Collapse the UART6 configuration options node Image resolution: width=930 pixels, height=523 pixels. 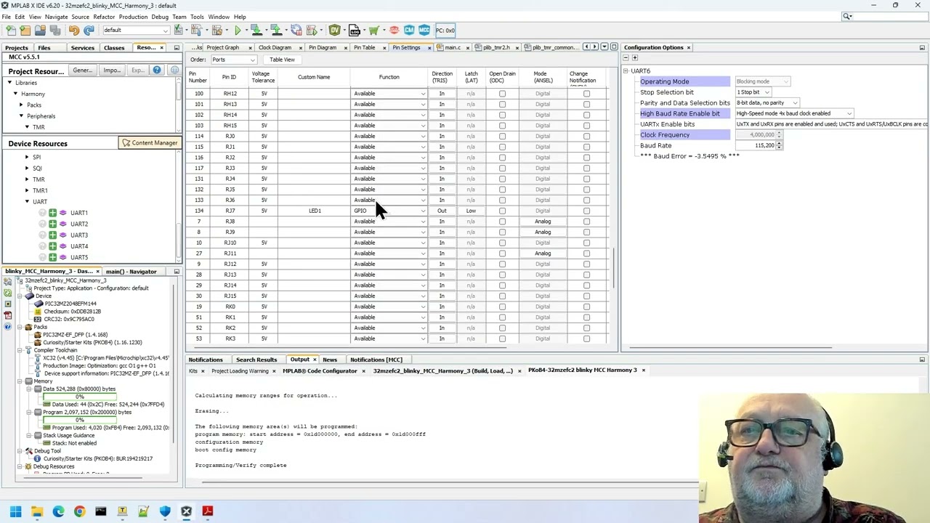click(x=626, y=71)
